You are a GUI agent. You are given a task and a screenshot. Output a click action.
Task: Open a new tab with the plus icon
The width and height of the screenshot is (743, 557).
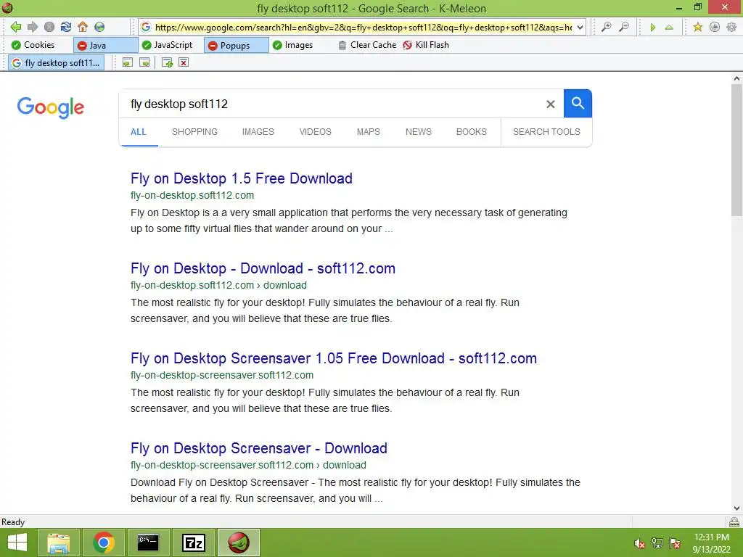pyautogui.click(x=167, y=62)
